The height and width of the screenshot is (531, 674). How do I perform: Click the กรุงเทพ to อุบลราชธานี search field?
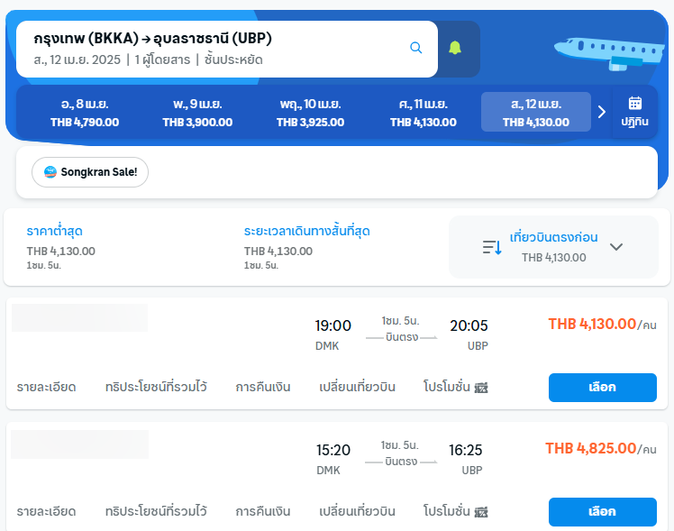click(226, 49)
